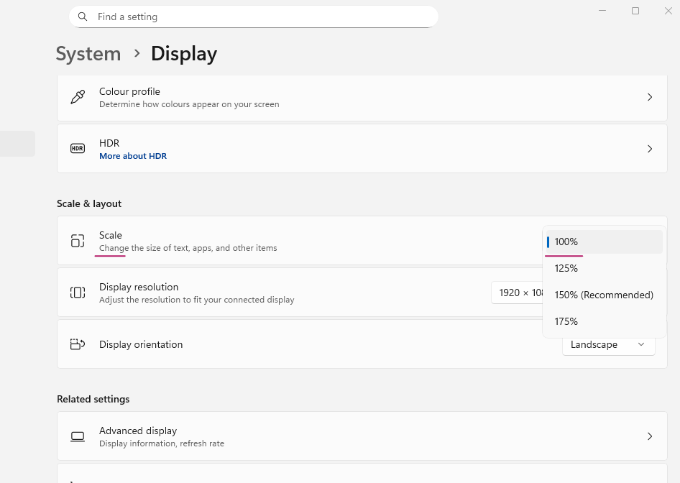Click the HDR badge icon

78,149
